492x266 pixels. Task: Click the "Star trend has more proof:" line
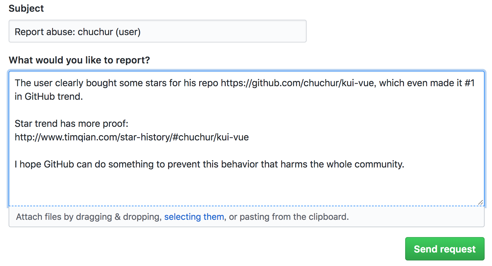click(x=71, y=123)
